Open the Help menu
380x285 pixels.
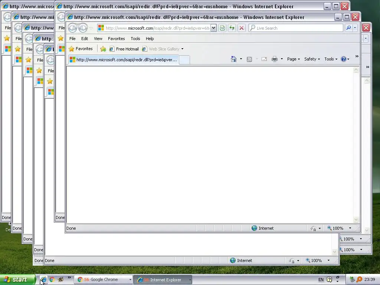(150, 39)
